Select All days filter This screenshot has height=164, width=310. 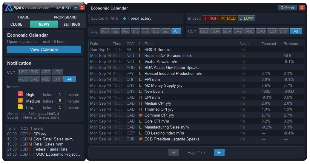(x=176, y=31)
